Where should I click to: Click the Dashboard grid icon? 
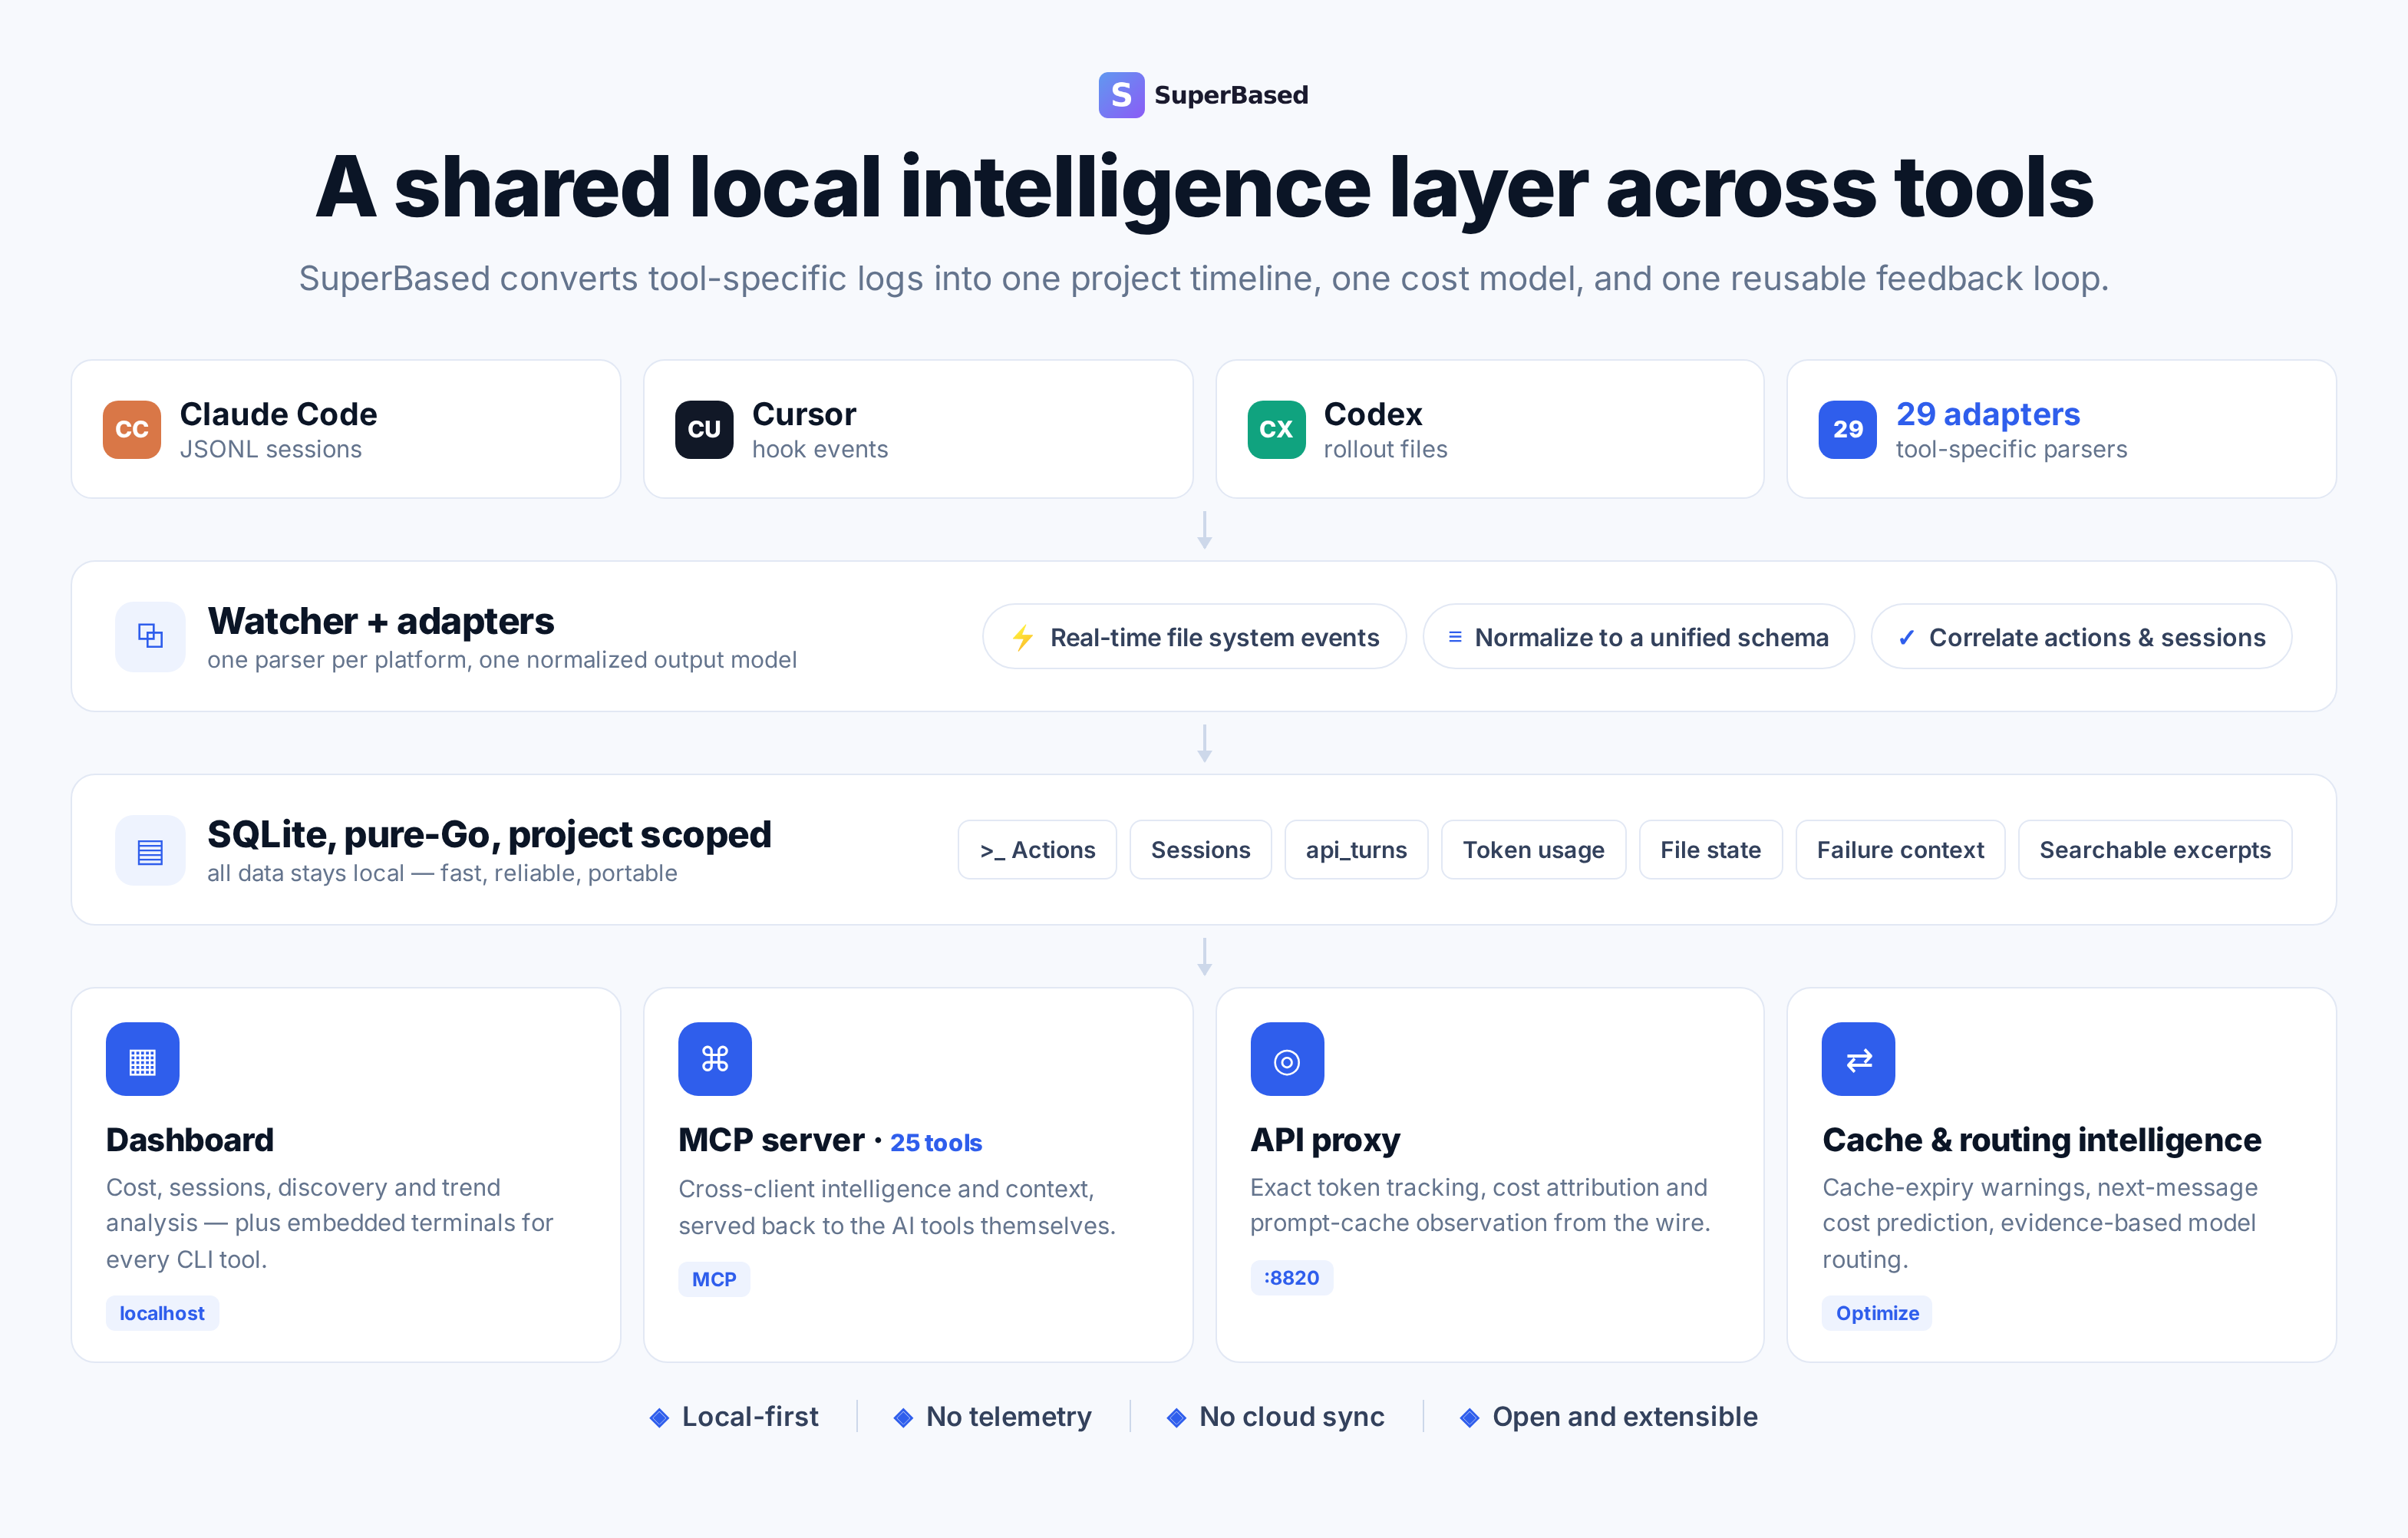pyautogui.click(x=143, y=1059)
